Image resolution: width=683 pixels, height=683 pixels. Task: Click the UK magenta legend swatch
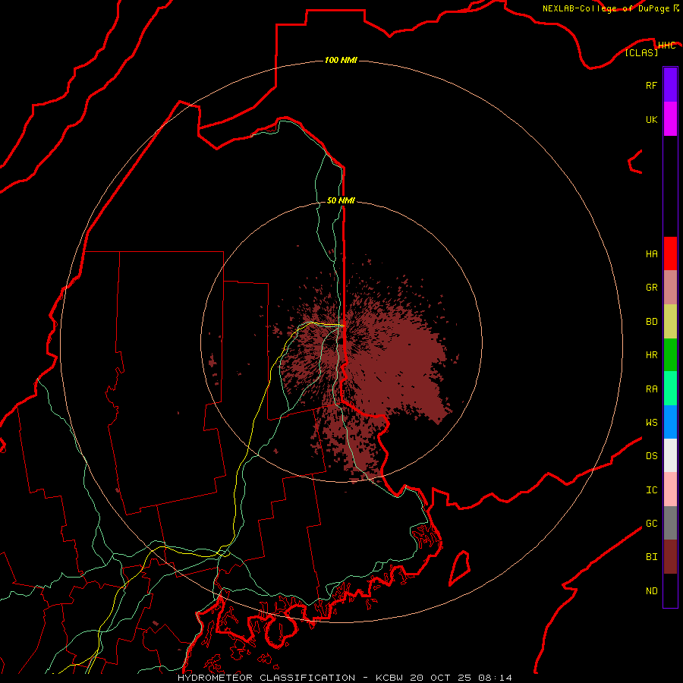tap(670, 119)
